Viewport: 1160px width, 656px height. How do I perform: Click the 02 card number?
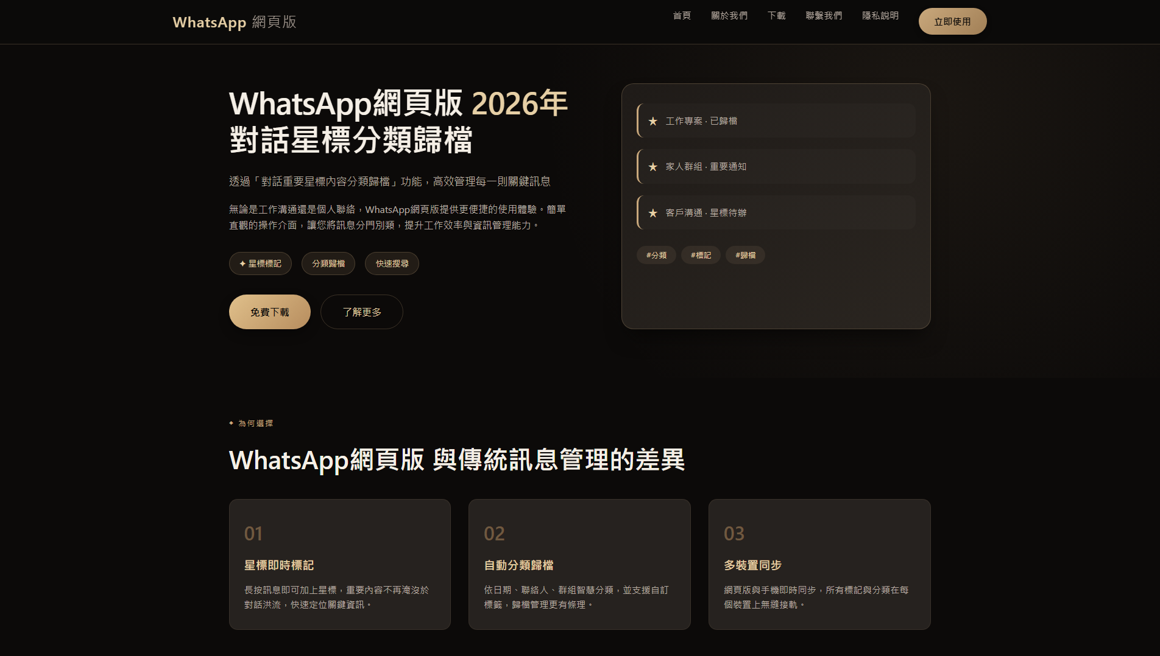pos(494,534)
